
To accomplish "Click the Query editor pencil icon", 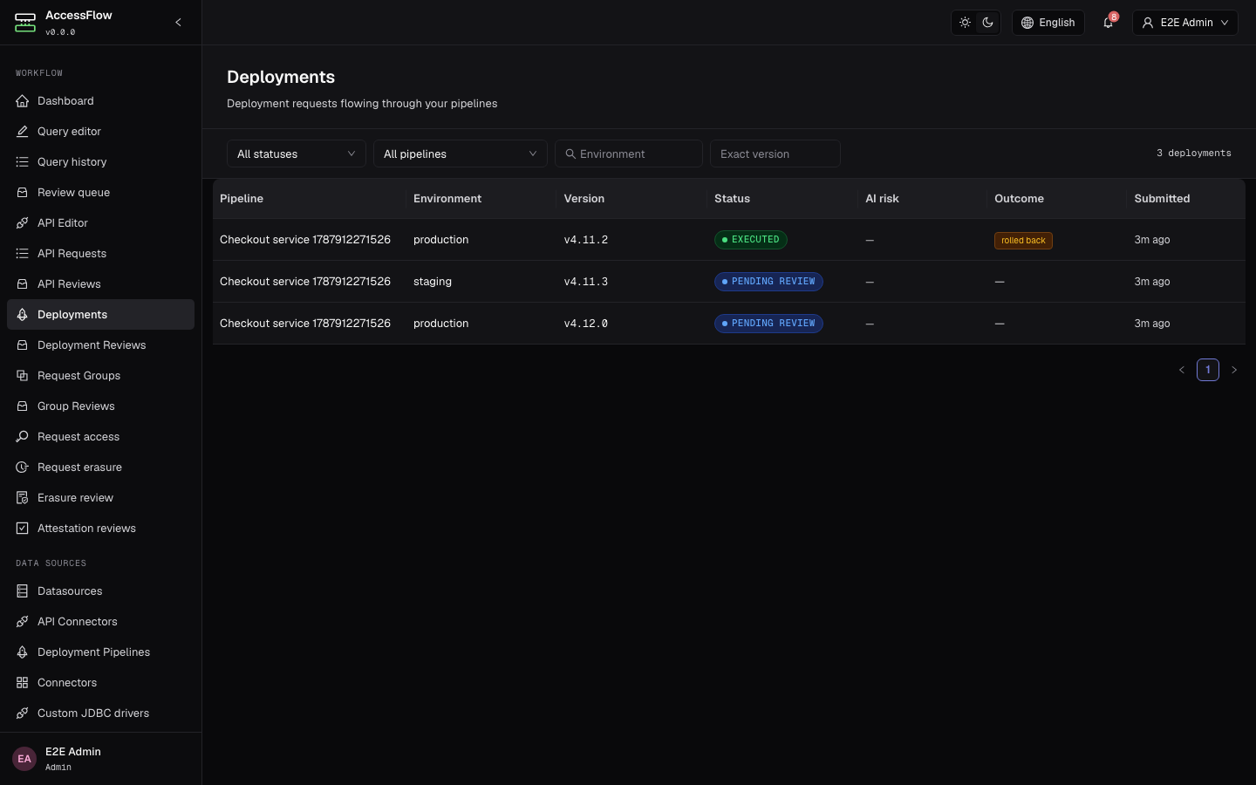I will 23,132.
